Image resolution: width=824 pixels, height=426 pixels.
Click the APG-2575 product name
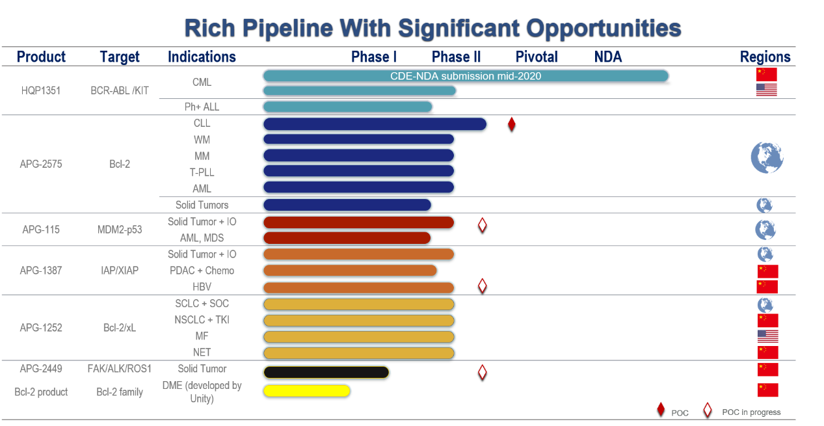tap(41, 164)
